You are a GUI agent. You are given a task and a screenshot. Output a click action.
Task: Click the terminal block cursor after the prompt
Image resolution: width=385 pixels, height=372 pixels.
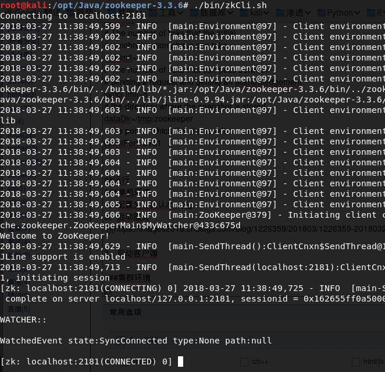[x=180, y=362]
